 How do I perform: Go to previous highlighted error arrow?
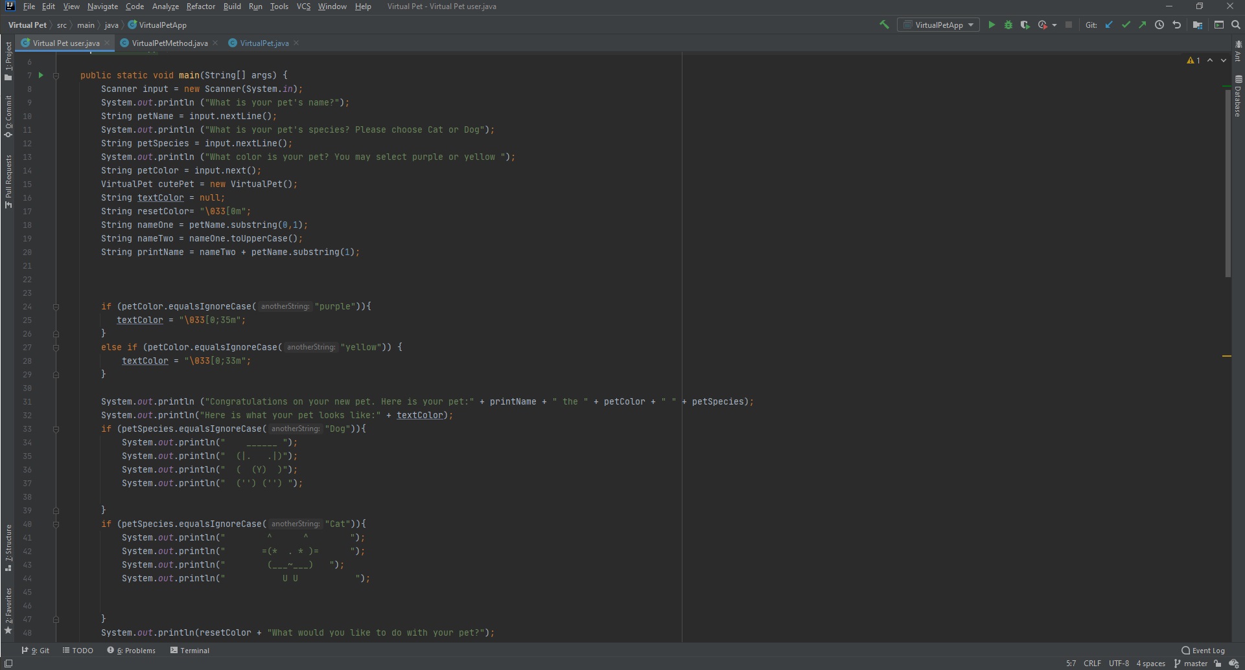click(1210, 60)
